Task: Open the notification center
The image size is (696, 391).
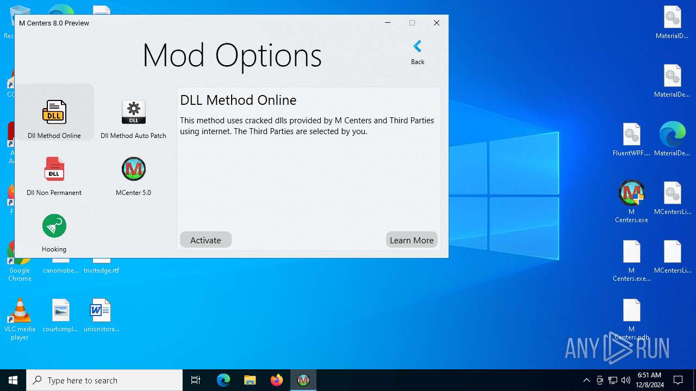Action: click(x=679, y=380)
